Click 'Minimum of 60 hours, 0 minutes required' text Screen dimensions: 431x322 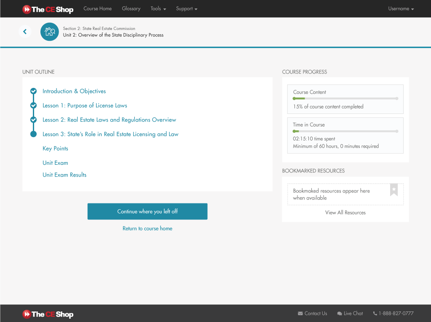pos(336,146)
